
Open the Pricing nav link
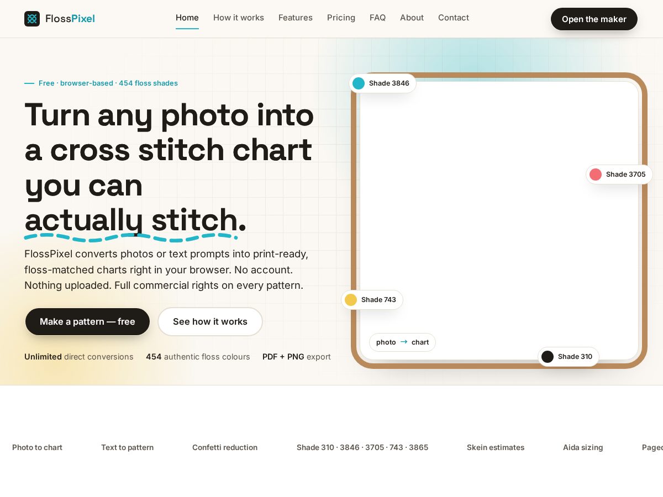341,18
